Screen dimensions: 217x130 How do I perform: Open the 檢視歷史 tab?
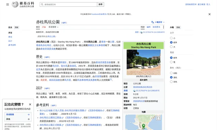tap(156, 27)
